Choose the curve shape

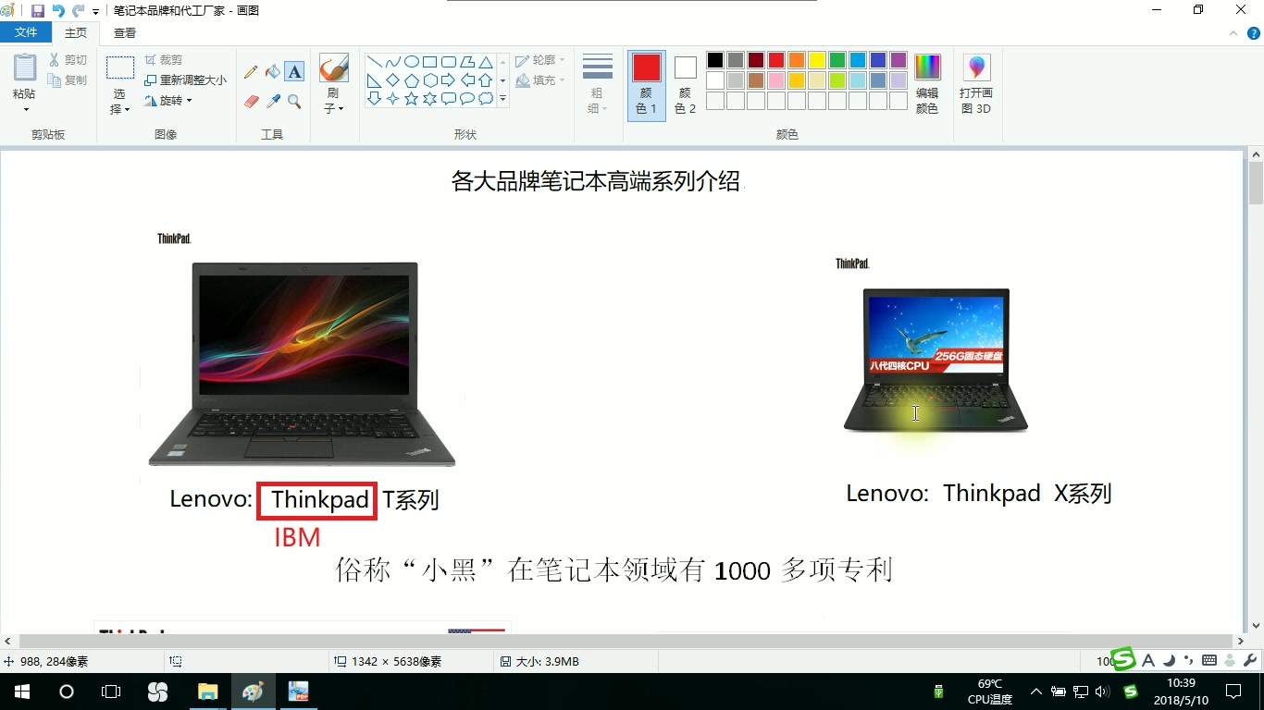(393, 62)
